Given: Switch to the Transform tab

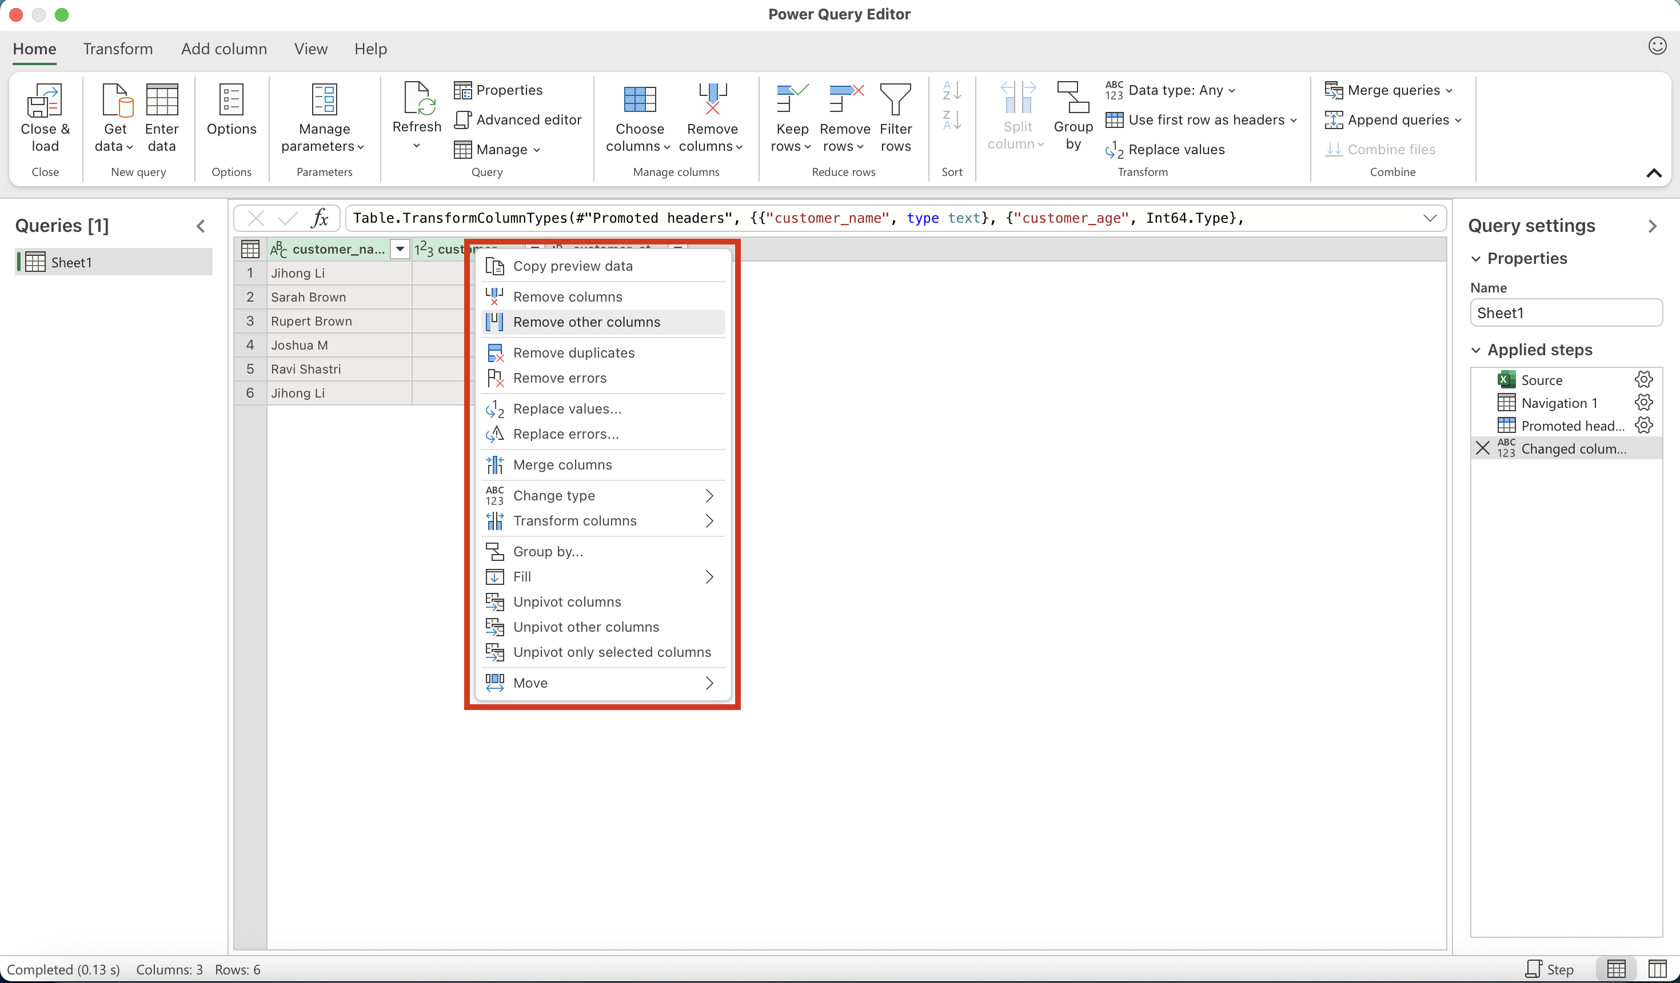Looking at the screenshot, I should (117, 49).
